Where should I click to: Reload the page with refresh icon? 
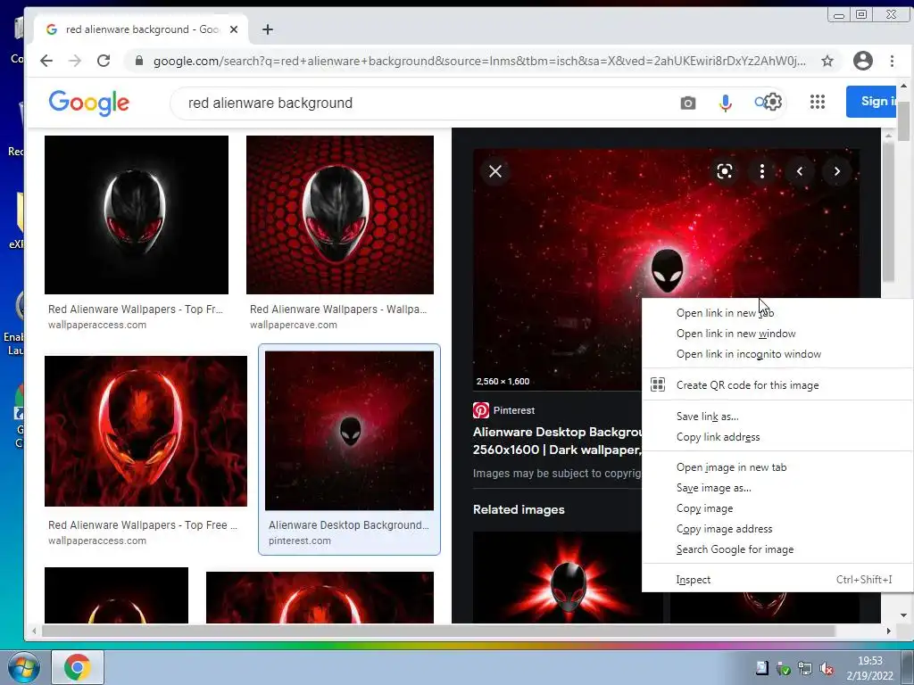point(104,61)
